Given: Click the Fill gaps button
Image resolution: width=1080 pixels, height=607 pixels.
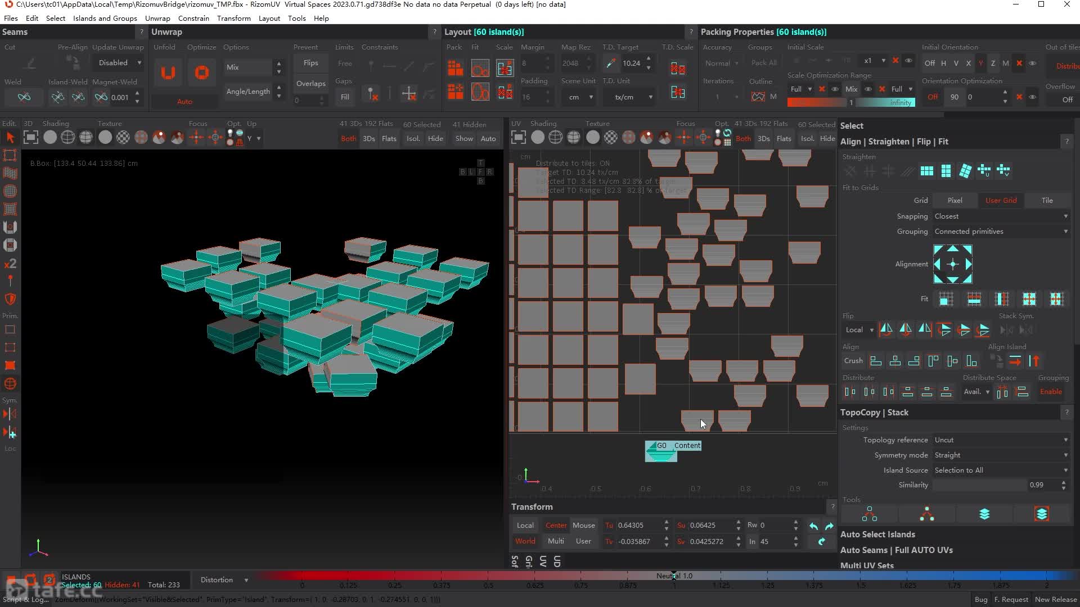Looking at the screenshot, I should (344, 97).
